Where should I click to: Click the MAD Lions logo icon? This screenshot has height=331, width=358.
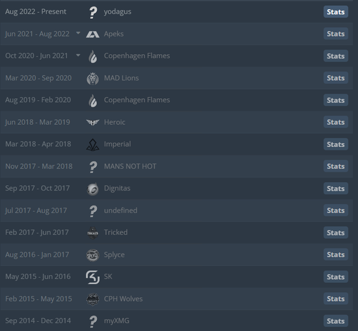click(x=92, y=79)
